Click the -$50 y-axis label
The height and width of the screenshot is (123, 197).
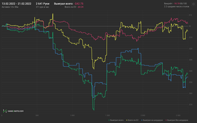coord(190,82)
